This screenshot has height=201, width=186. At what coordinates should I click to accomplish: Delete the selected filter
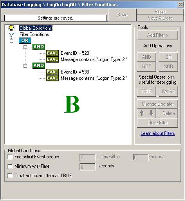coord(168,113)
